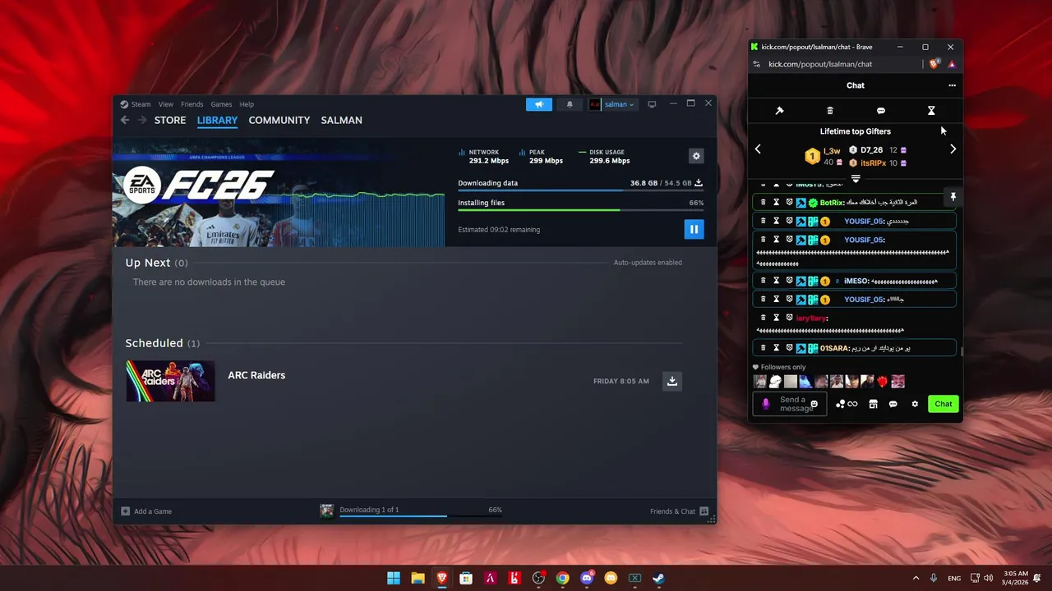This screenshot has width=1052, height=591.
Task: Collapse the top gifters panel
Action: coord(856,178)
